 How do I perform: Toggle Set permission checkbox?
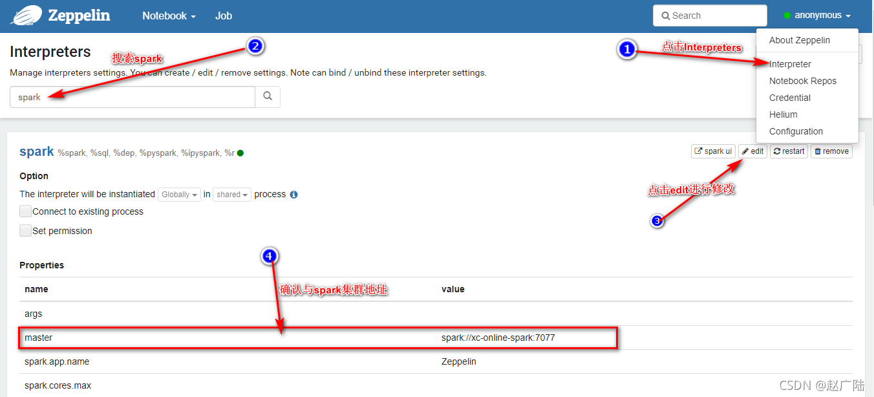26,231
